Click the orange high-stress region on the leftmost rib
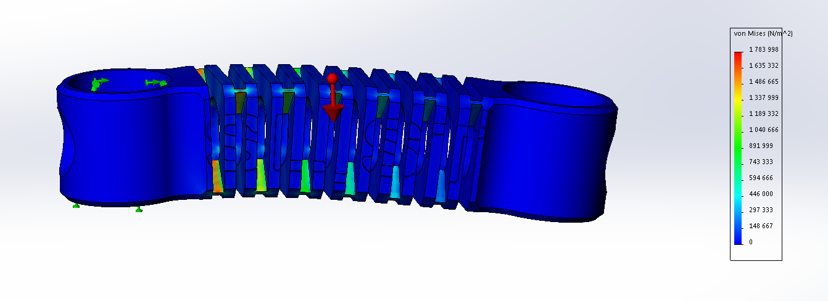828x301 pixels. point(216,176)
